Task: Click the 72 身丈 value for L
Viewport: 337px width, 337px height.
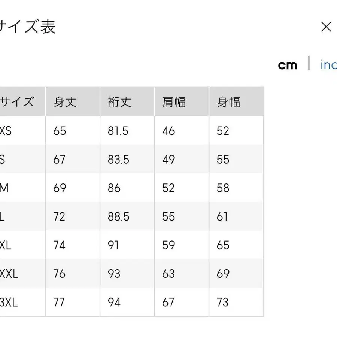Action: click(59, 216)
